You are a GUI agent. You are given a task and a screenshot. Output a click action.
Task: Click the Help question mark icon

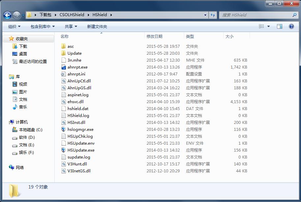(x=292, y=26)
